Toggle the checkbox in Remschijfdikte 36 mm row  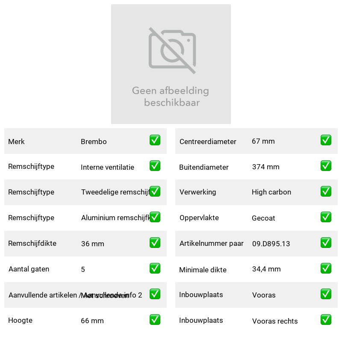click(x=155, y=243)
